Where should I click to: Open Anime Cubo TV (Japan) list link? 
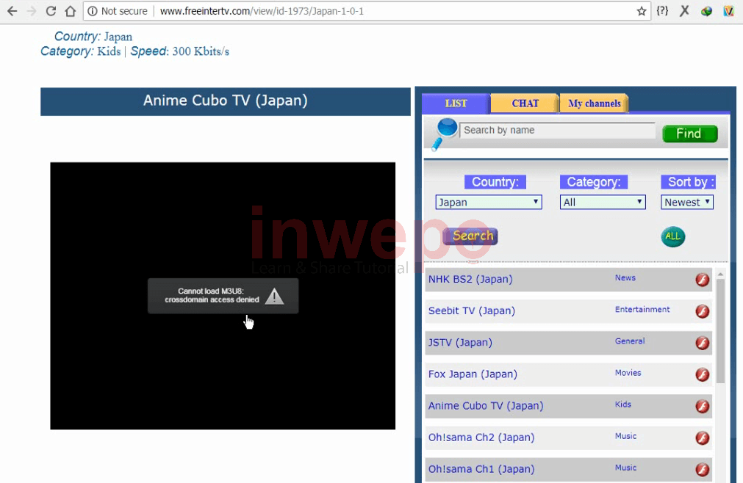[x=486, y=406]
